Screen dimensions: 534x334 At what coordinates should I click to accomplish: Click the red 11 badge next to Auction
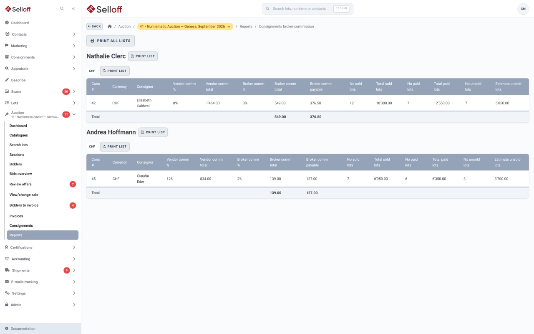pyautogui.click(x=66, y=114)
